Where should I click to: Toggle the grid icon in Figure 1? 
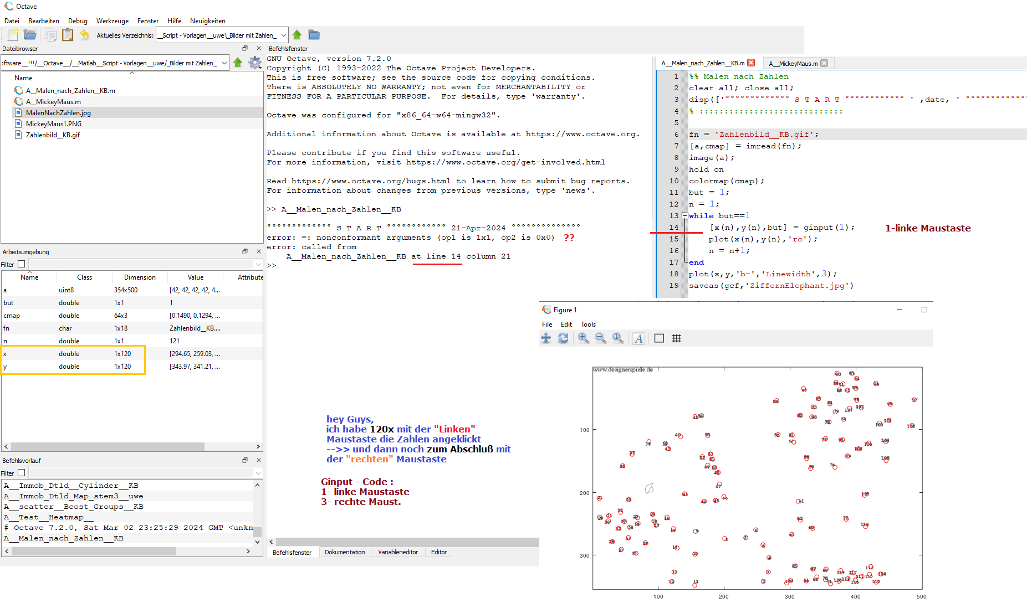pos(676,338)
